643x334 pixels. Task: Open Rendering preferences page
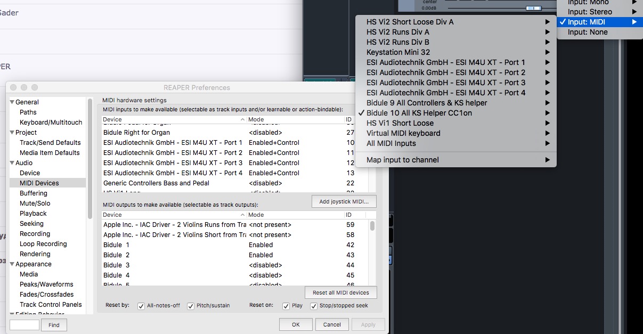(35, 254)
